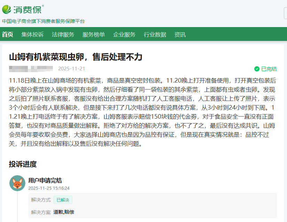Click the post date 2025-11-21
Viewport: 287px width, 222px height.
pyautogui.click(x=71, y=69)
